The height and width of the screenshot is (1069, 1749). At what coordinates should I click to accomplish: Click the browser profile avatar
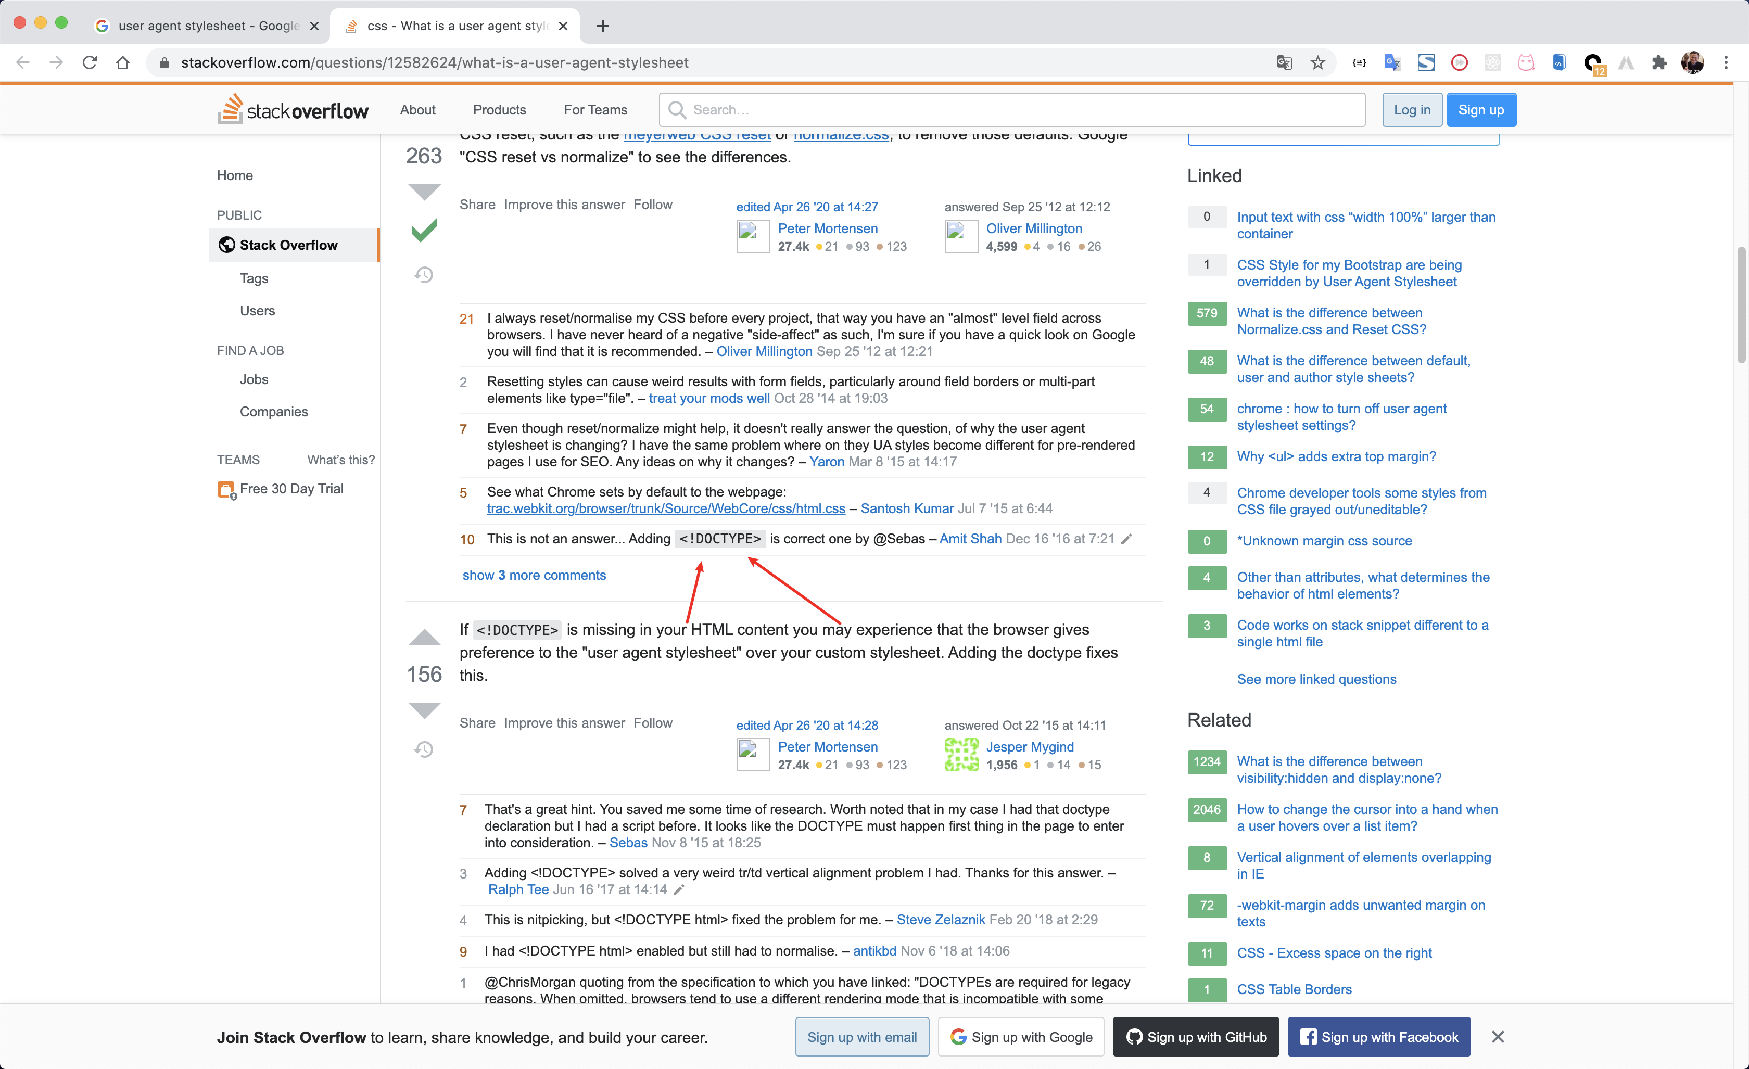pos(1693,62)
